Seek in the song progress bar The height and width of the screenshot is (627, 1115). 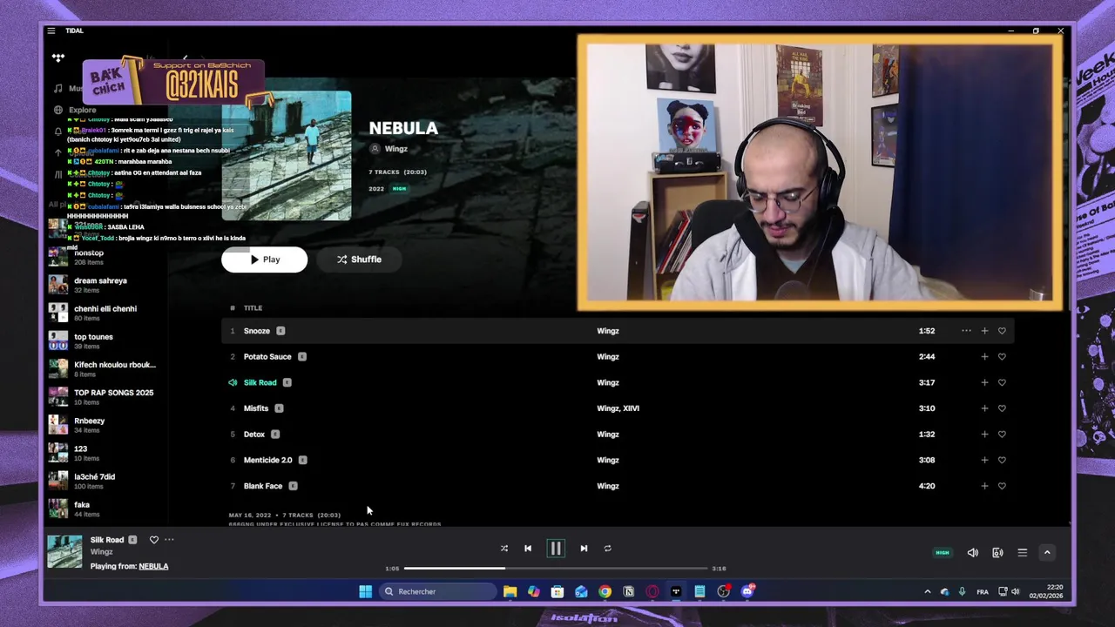[x=556, y=569]
